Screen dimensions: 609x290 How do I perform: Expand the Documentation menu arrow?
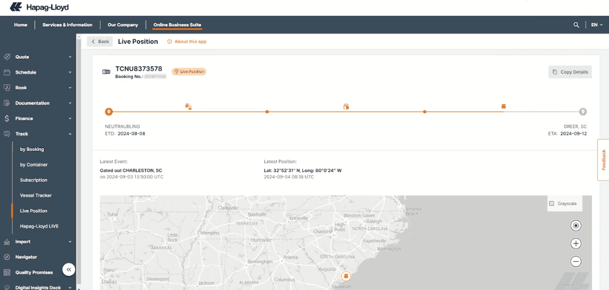[70, 103]
